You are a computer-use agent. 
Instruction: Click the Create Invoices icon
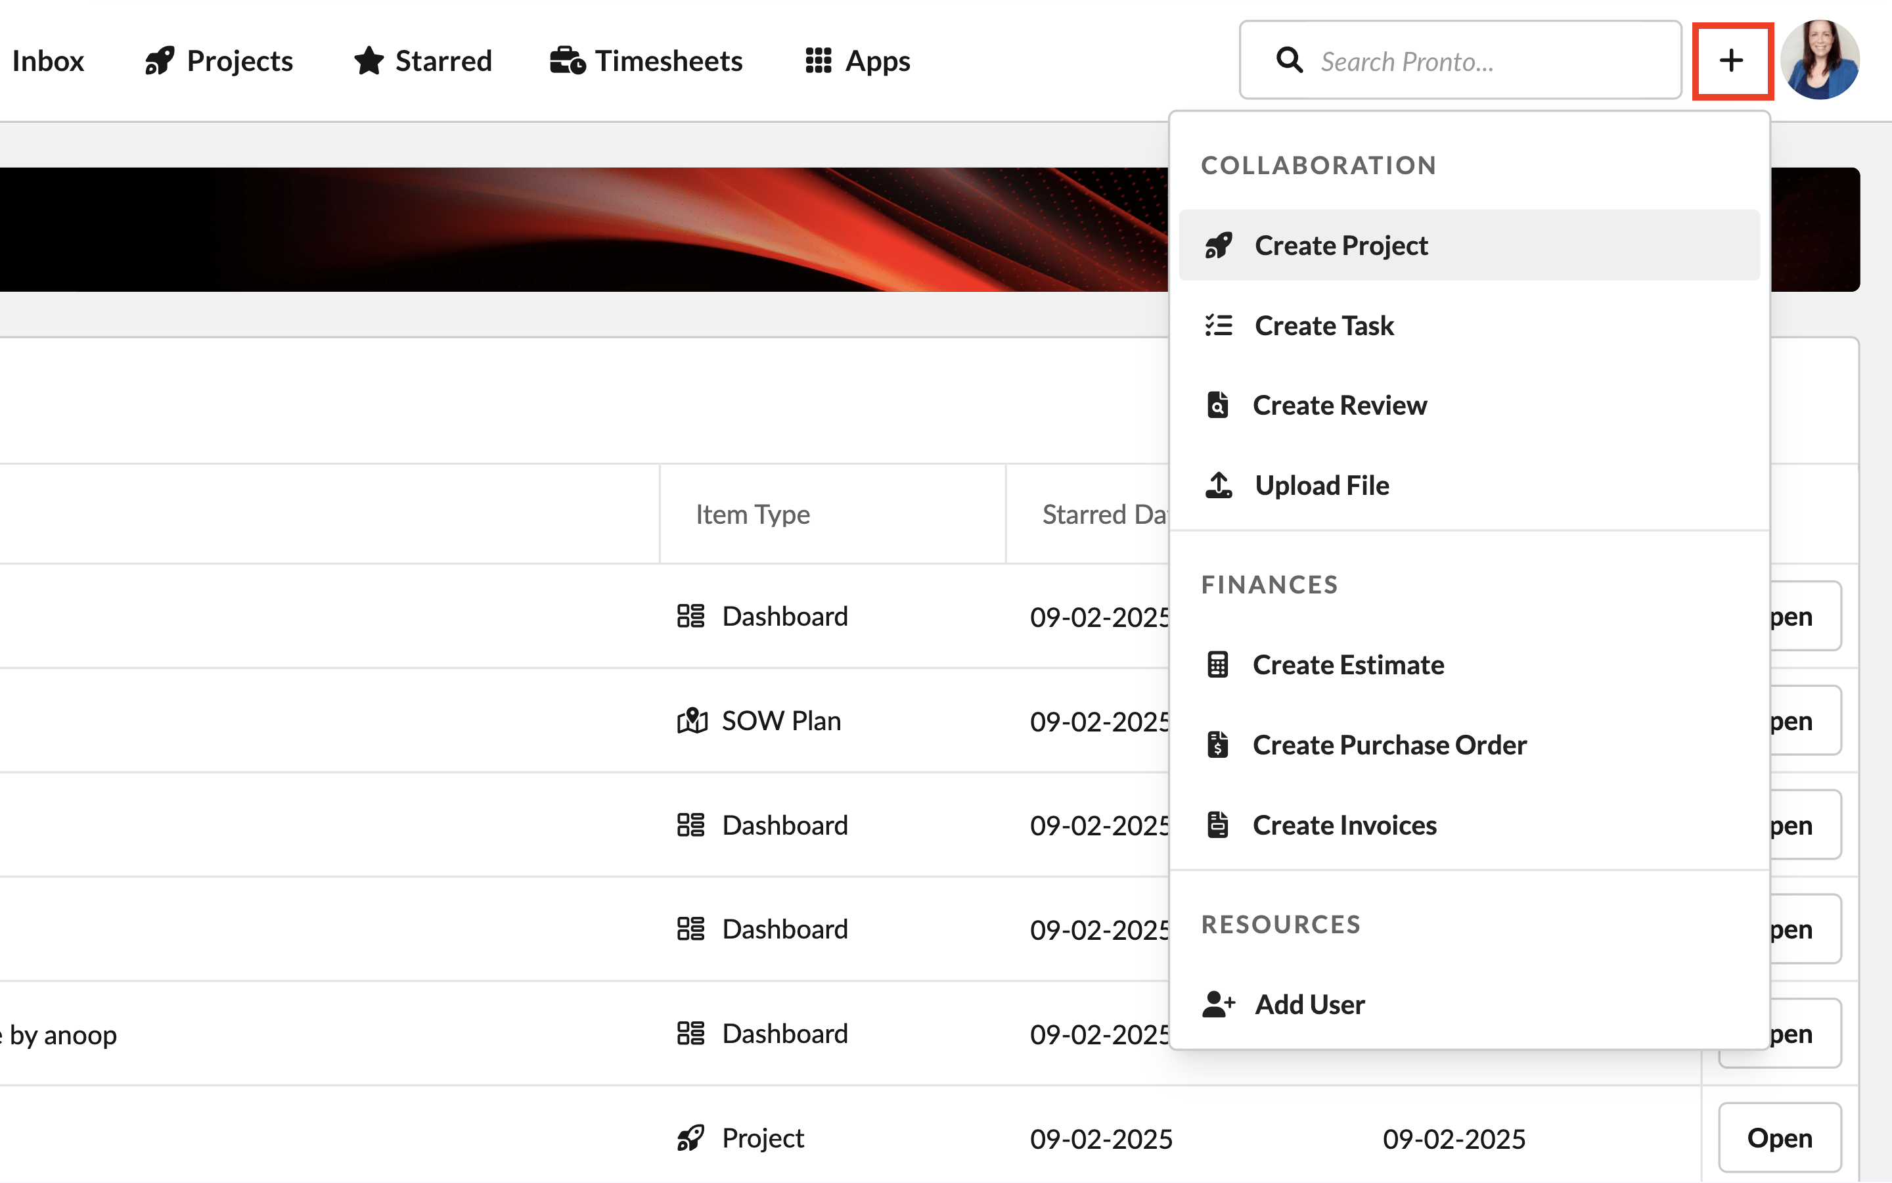pyautogui.click(x=1217, y=824)
